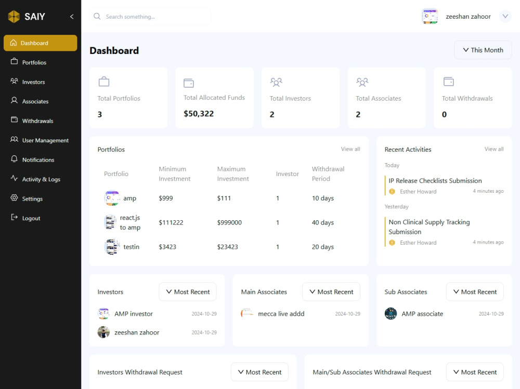Click the Withdrawal Period column header
This screenshot has width=520, height=389.
coord(328,173)
